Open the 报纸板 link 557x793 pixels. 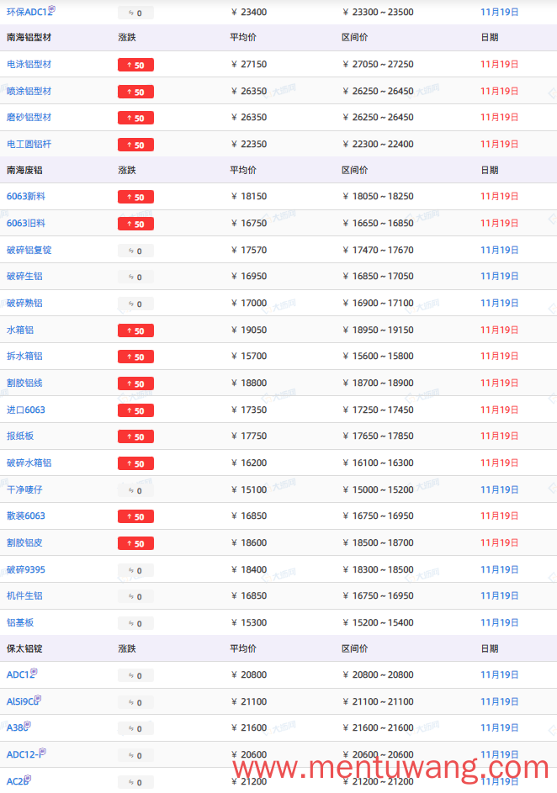[x=19, y=436]
